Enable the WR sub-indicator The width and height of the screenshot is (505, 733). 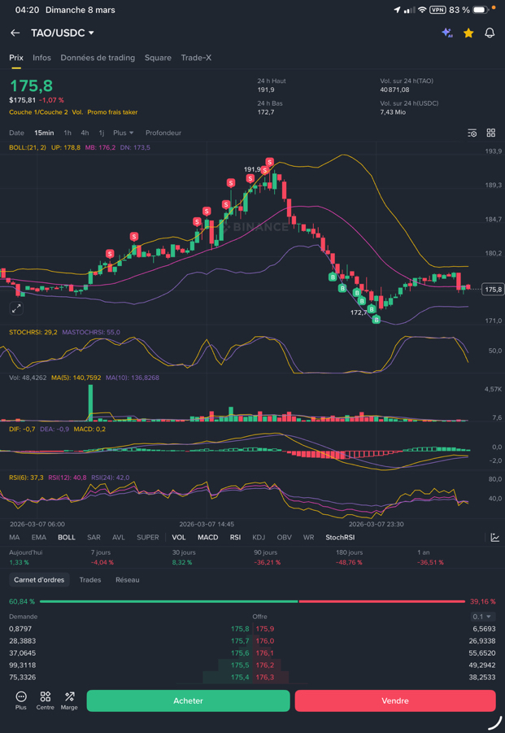coord(308,538)
